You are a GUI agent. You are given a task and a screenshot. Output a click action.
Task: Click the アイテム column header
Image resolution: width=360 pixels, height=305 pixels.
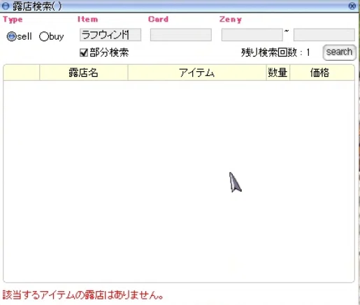click(197, 73)
